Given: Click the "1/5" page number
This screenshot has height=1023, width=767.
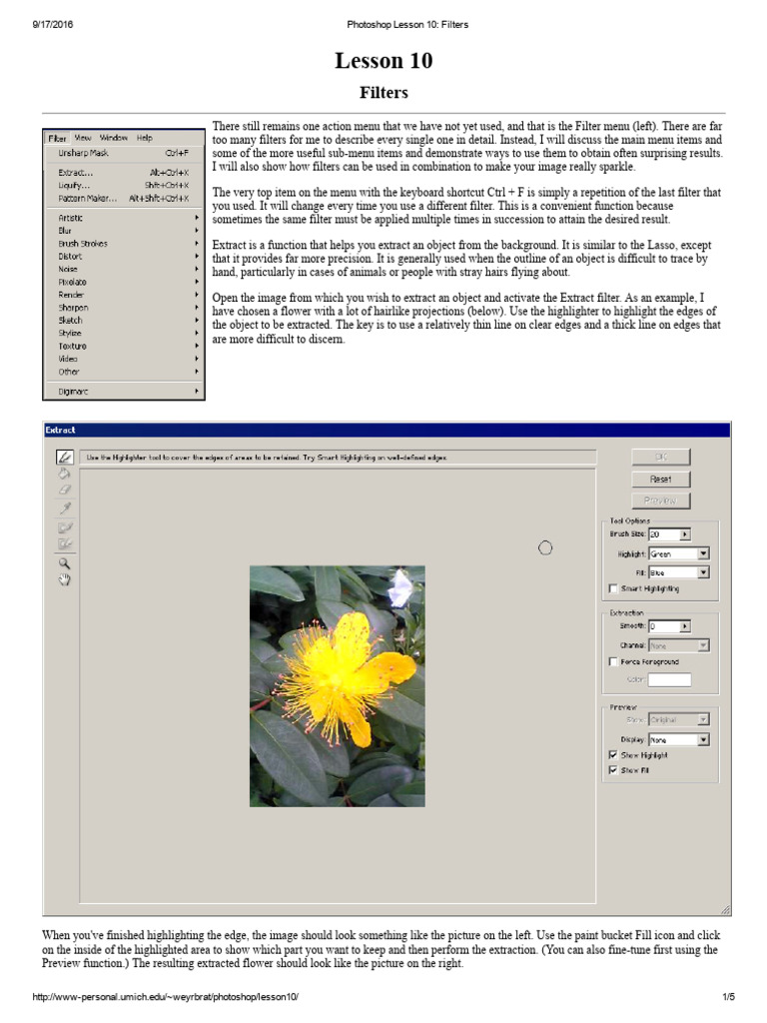Looking at the screenshot, I should tap(728, 997).
